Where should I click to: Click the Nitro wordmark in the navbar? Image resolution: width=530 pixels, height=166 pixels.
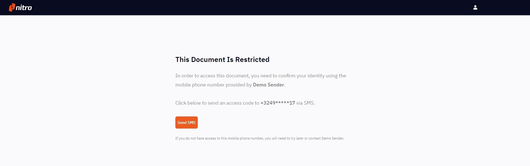[x=24, y=7]
